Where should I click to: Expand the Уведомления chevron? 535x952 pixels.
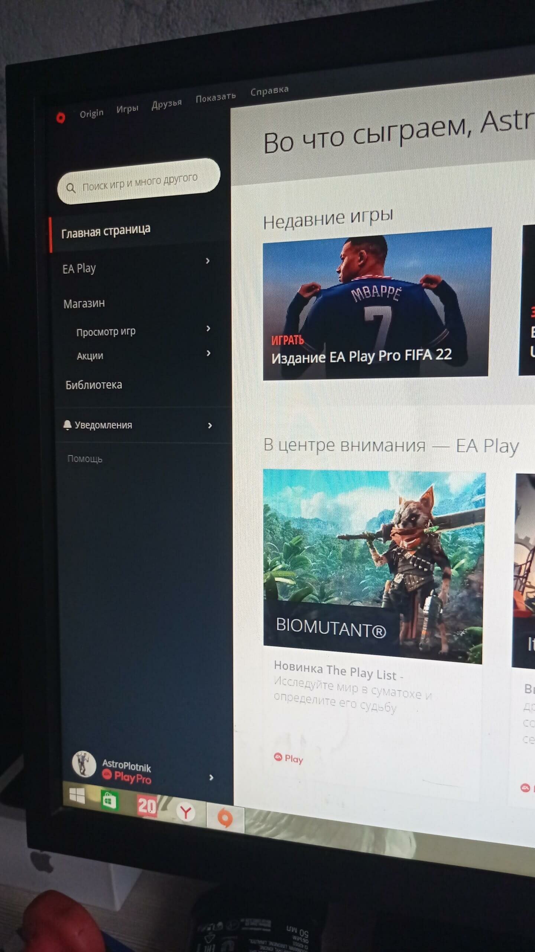tap(210, 425)
